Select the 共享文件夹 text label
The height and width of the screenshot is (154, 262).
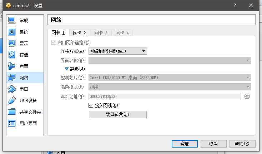click(x=30, y=112)
